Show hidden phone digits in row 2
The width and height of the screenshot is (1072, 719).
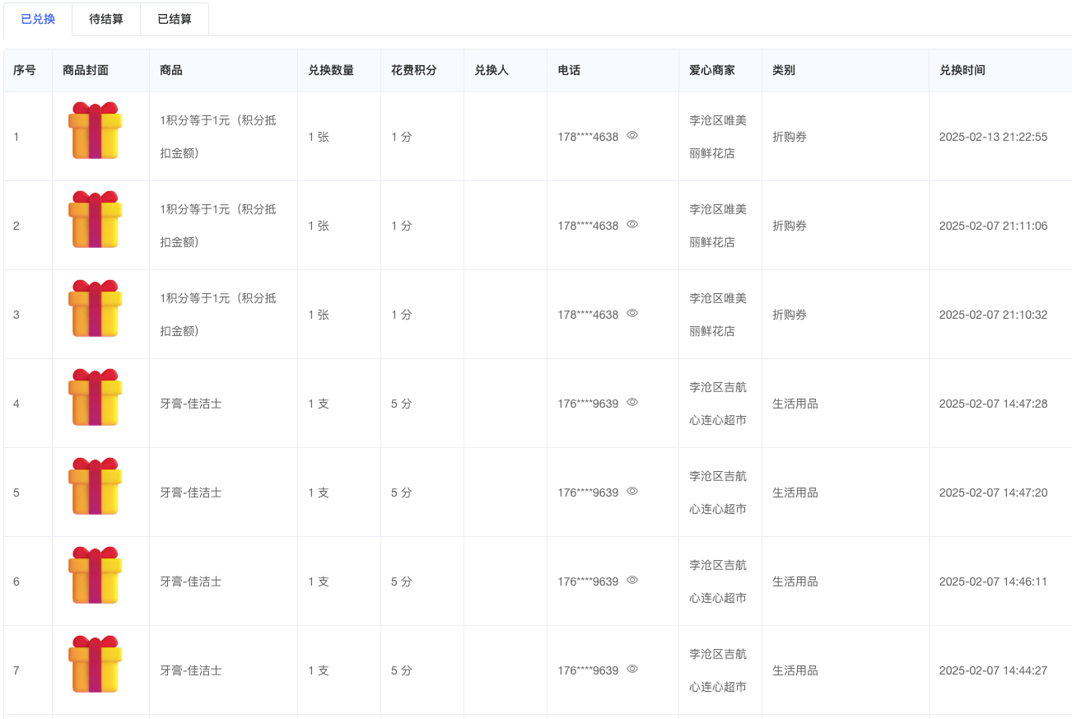632,225
